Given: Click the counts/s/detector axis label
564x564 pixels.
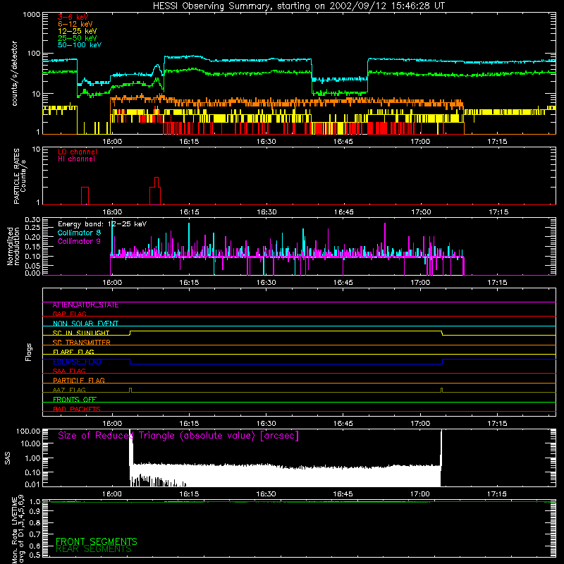Looking at the screenshot, I should (x=15, y=73).
